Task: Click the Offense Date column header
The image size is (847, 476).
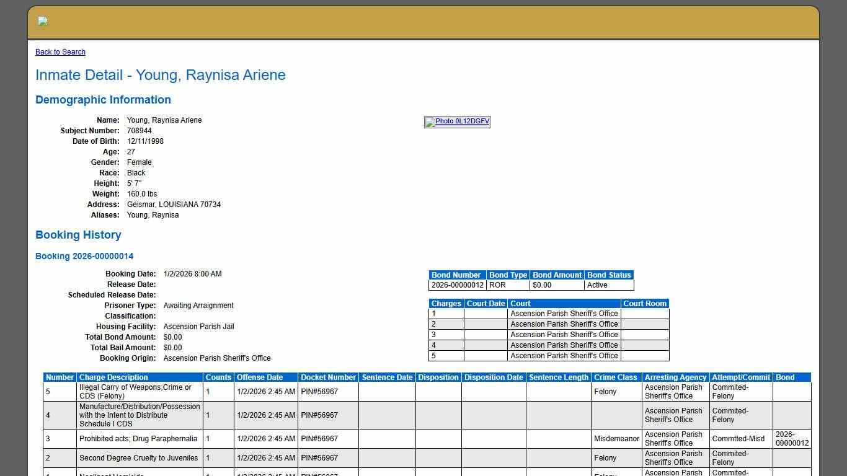Action: pyautogui.click(x=259, y=377)
